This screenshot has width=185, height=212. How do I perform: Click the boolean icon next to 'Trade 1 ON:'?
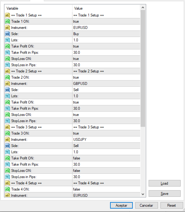pos(7,21)
